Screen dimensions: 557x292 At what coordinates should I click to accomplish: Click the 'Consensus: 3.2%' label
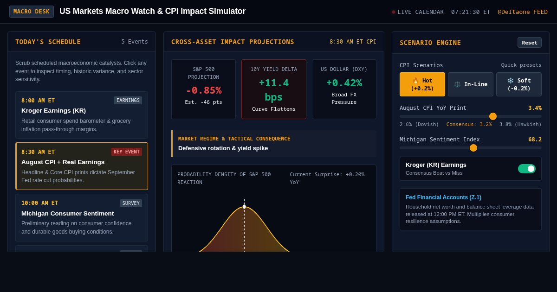[469, 124]
